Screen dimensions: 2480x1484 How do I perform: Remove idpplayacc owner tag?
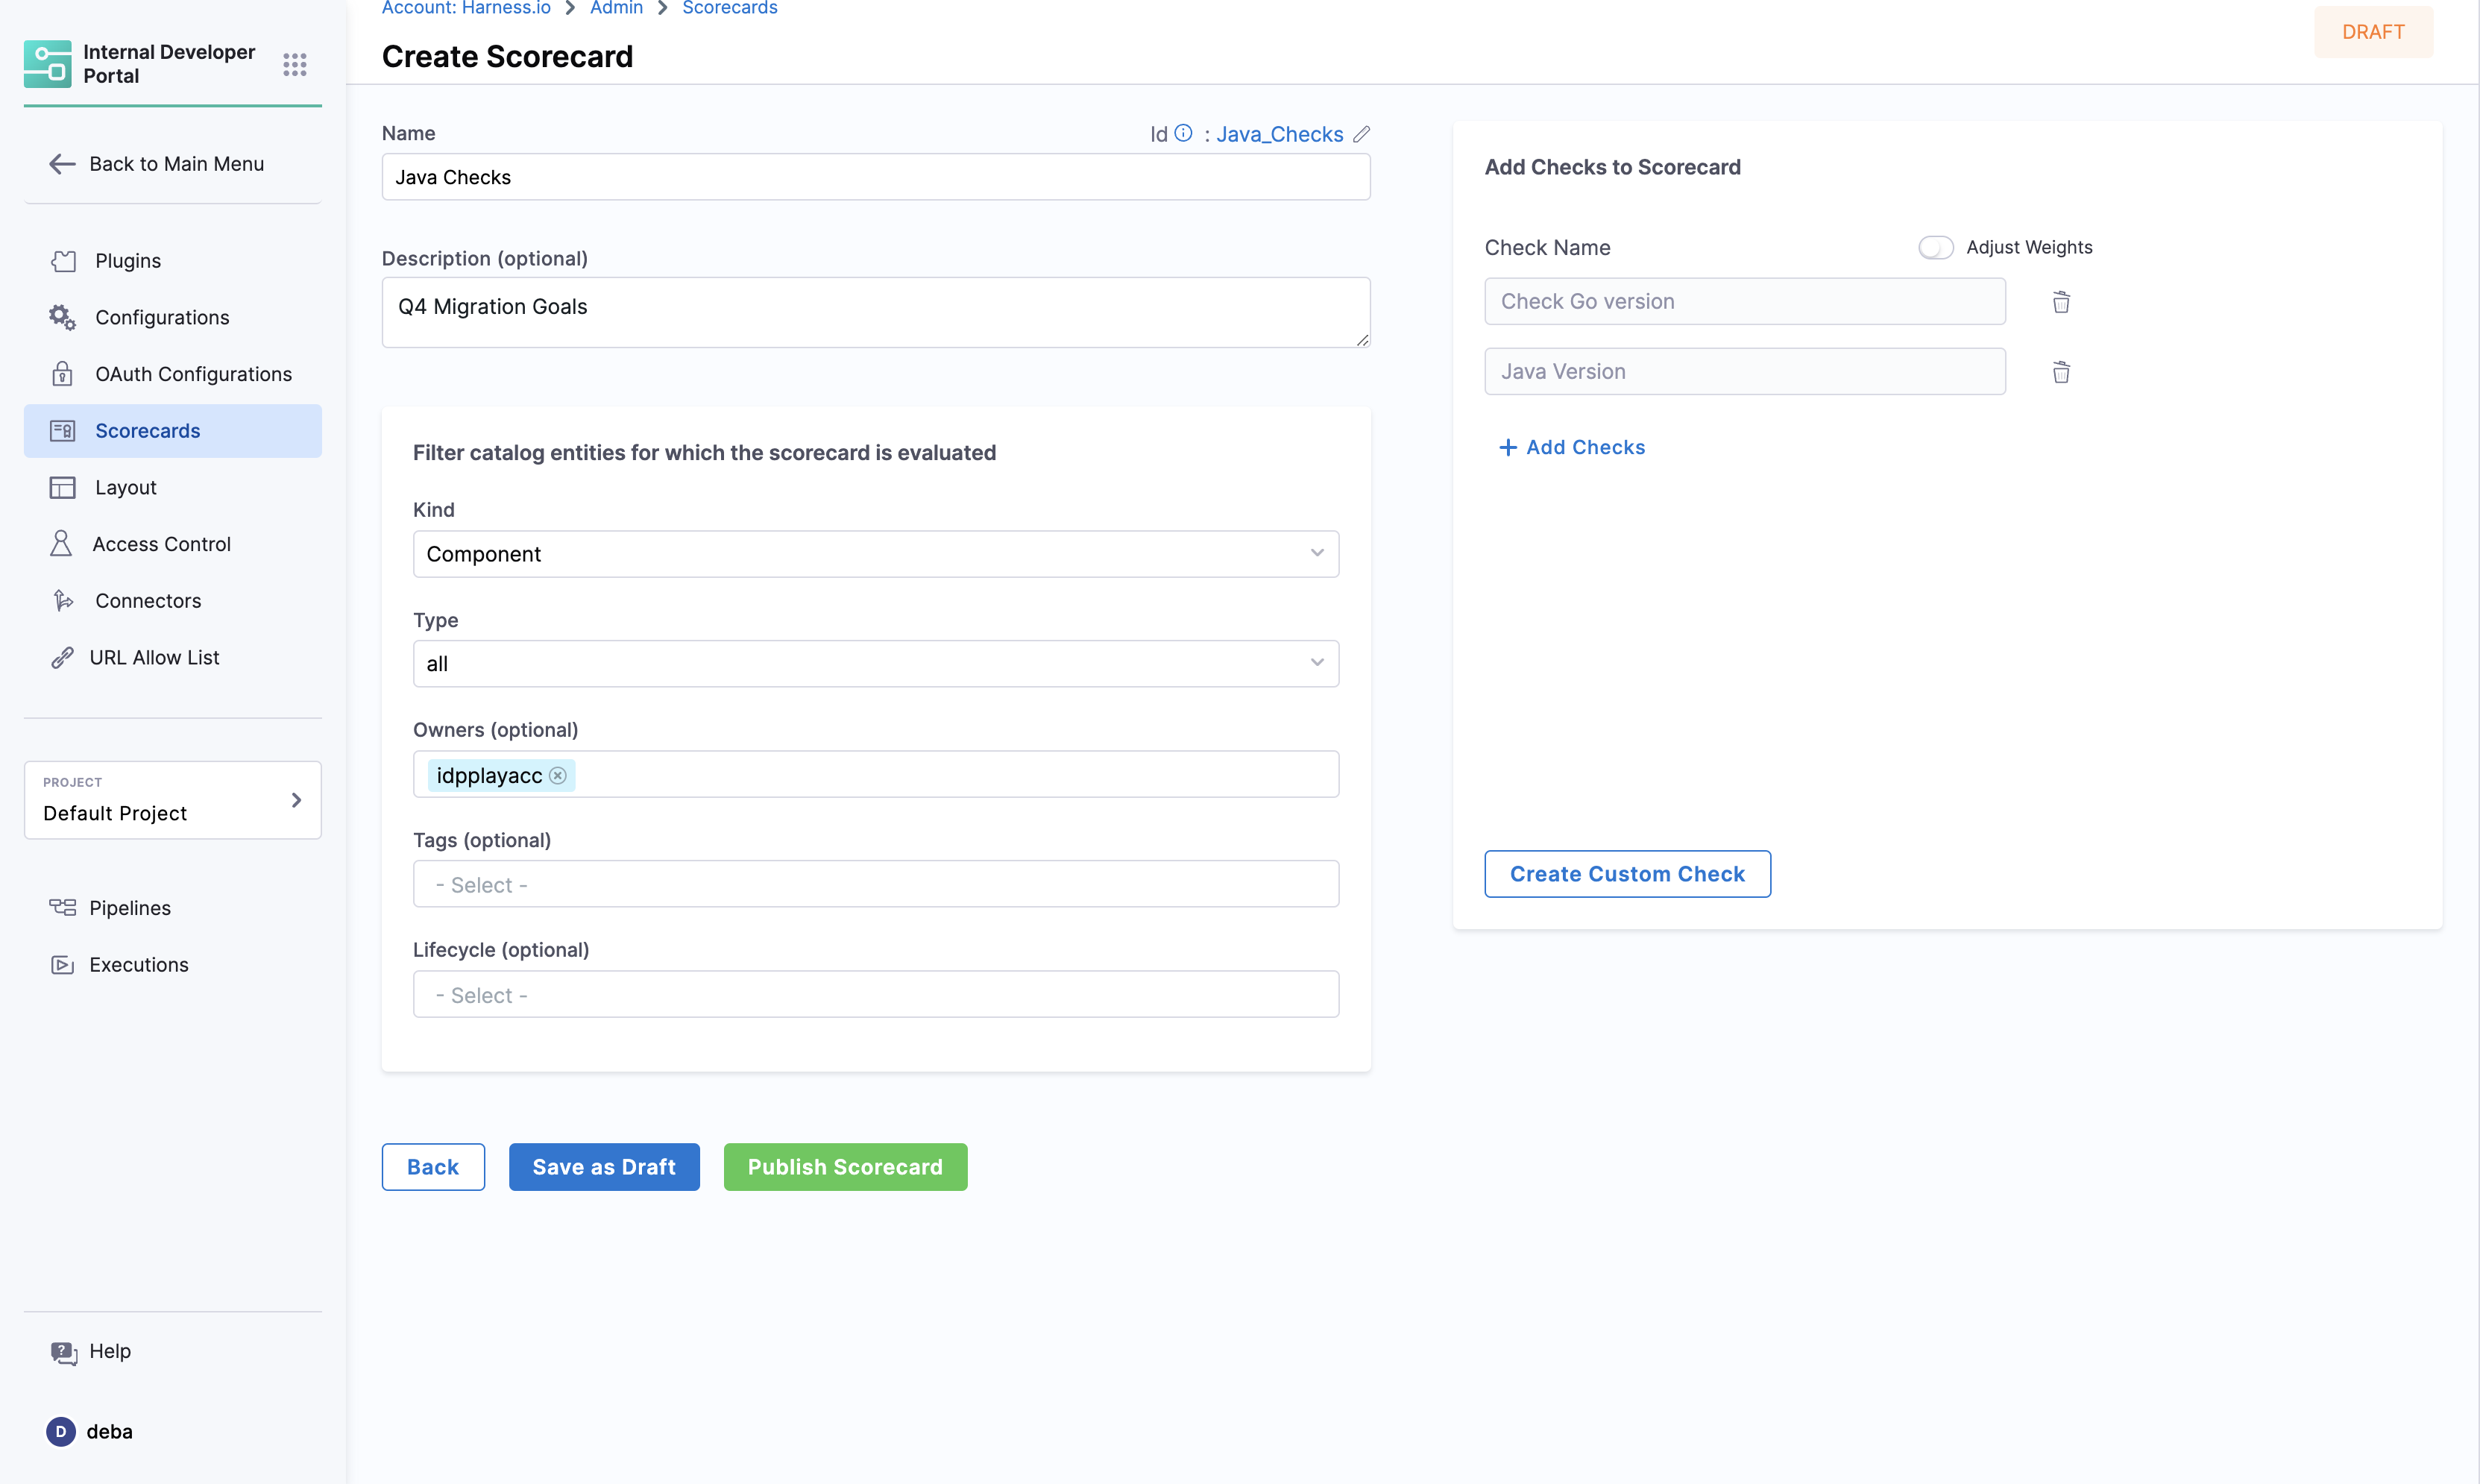558,776
